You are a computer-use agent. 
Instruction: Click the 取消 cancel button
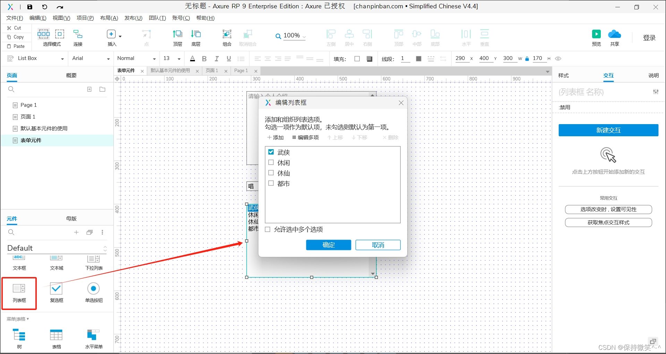coord(378,245)
